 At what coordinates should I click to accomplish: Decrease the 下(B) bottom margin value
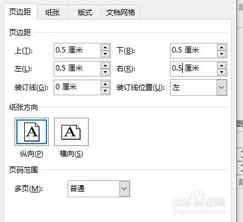[222, 54]
